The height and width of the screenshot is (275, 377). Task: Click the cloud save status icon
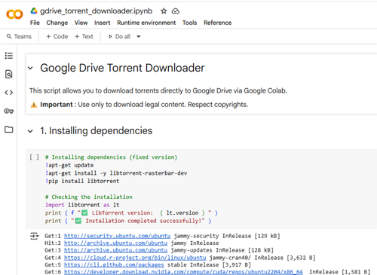click(x=176, y=11)
